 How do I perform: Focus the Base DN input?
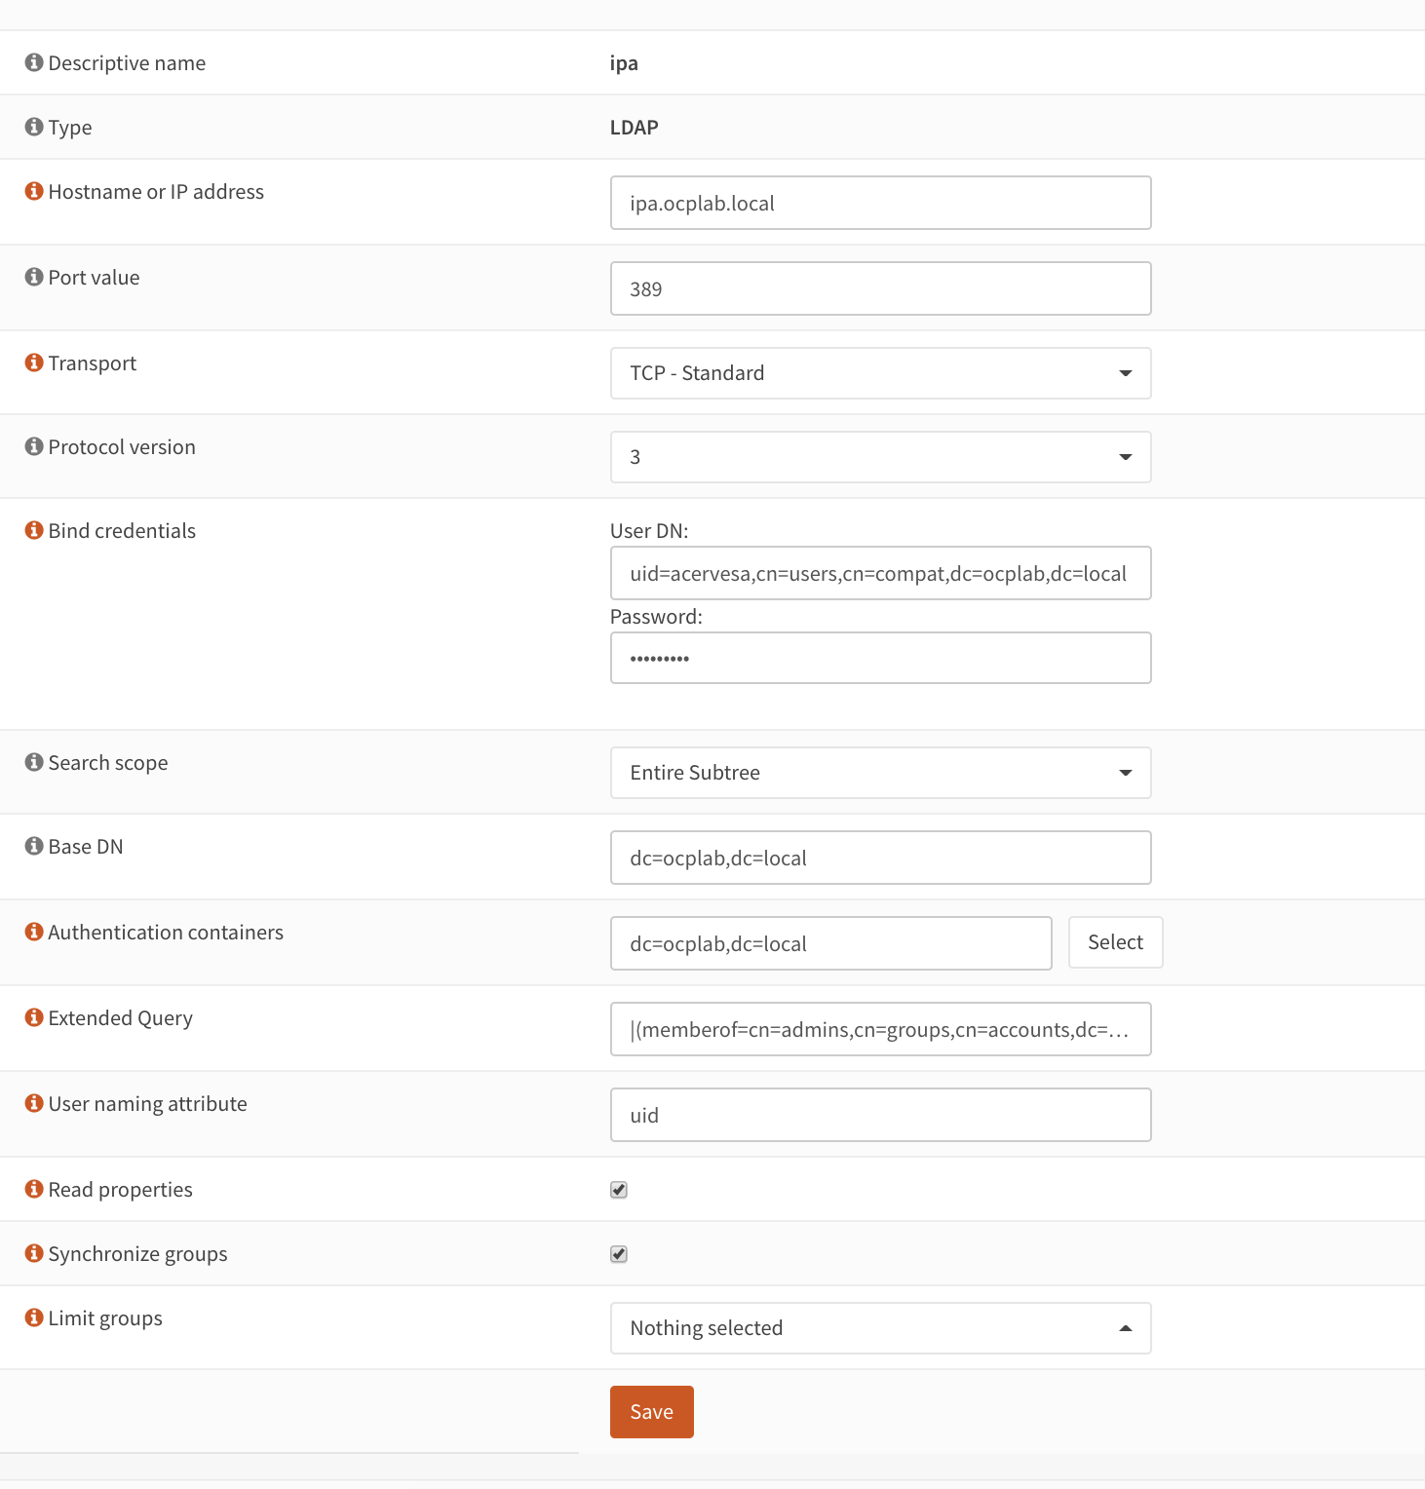point(881,858)
